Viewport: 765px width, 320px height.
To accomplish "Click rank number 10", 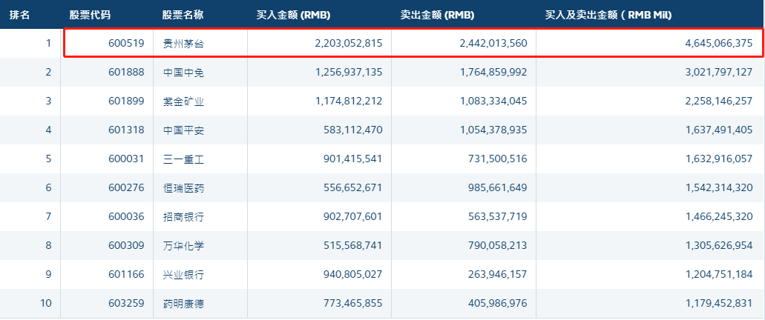I will pos(46,304).
